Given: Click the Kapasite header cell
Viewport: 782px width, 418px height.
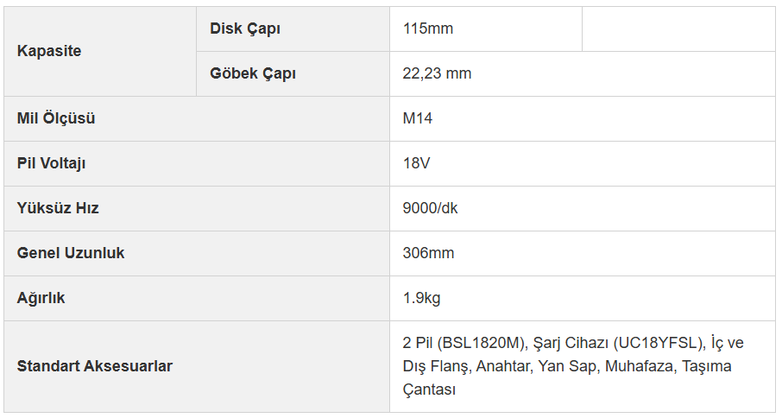Looking at the screenshot, I should tap(100, 51).
